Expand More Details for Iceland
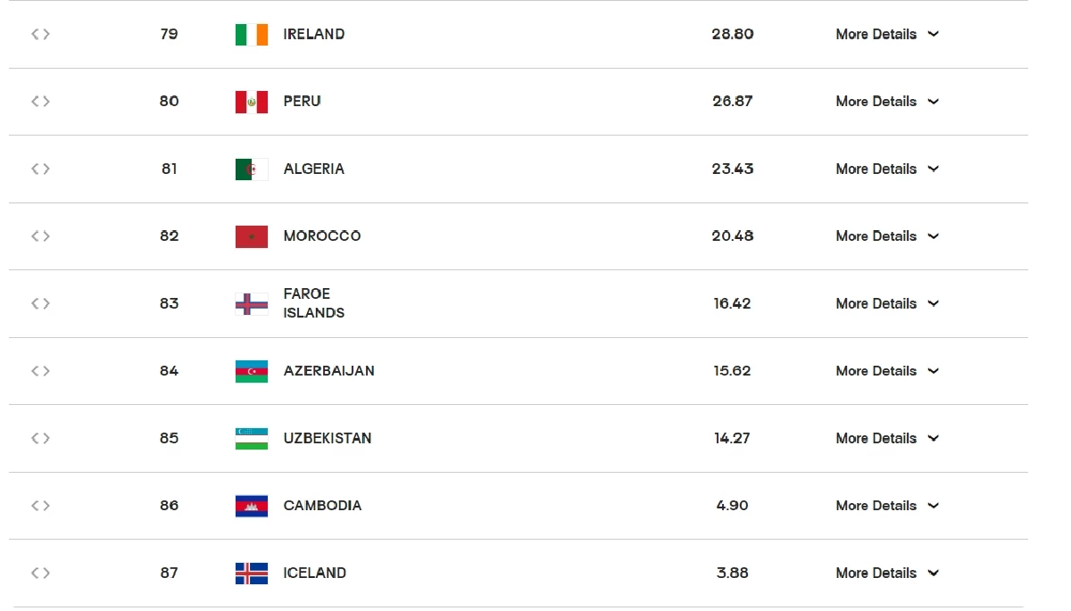Viewport: 1071px width, 611px height. click(887, 573)
